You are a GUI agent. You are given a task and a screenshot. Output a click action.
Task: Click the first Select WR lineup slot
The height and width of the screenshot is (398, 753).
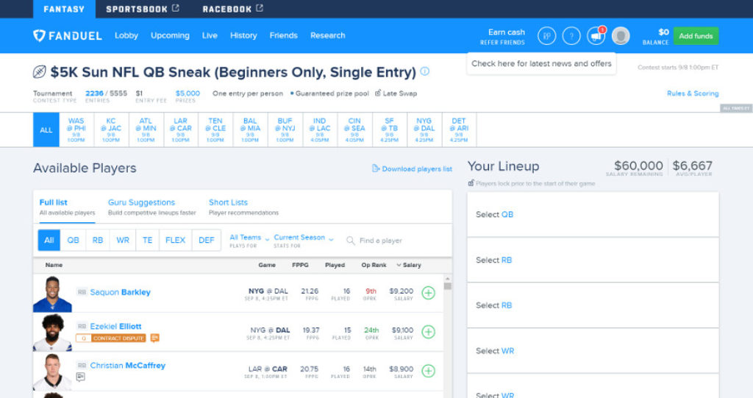click(x=593, y=351)
